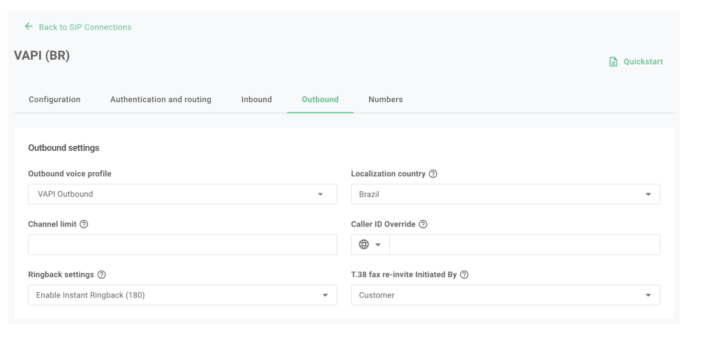Click the Caller ID Override number field

(x=524, y=245)
